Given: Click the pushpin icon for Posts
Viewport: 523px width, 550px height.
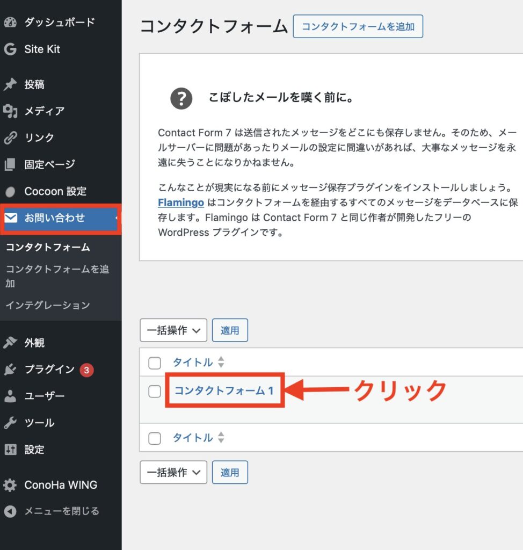Looking at the screenshot, I should [x=10, y=84].
